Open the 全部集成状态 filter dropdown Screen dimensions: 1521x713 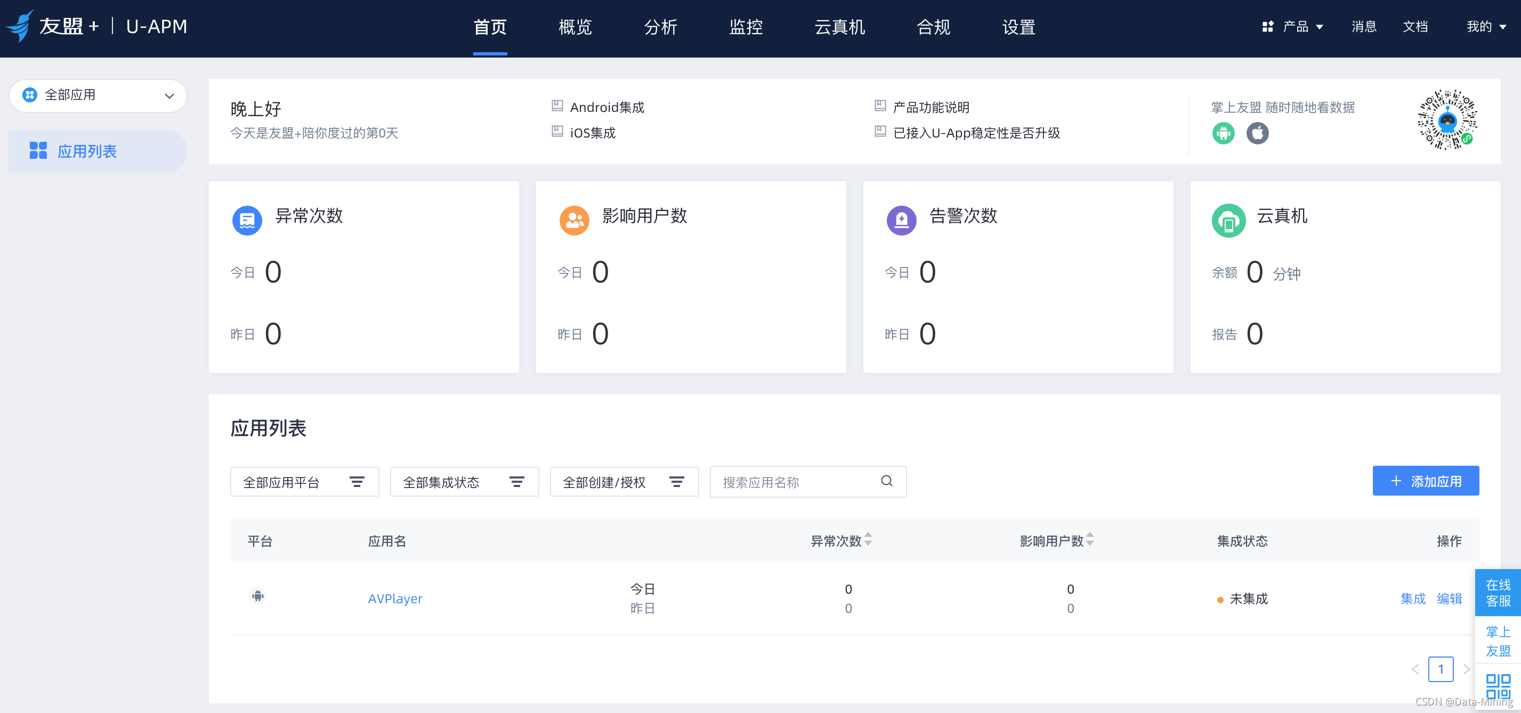[464, 482]
